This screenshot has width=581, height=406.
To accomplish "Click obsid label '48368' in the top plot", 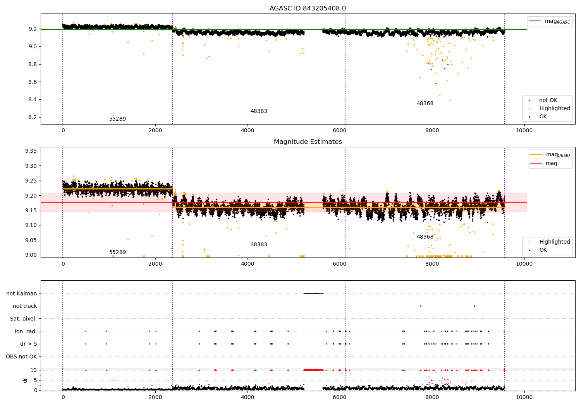I will point(425,104).
